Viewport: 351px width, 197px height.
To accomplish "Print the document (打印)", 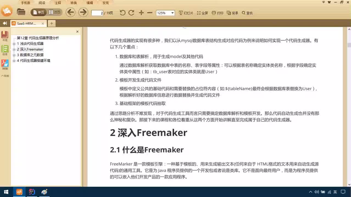I will tap(218, 13).
